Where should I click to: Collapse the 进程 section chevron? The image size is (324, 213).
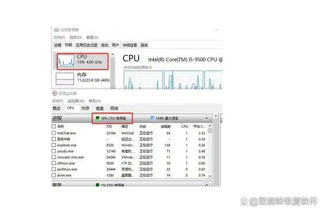coord(206,118)
